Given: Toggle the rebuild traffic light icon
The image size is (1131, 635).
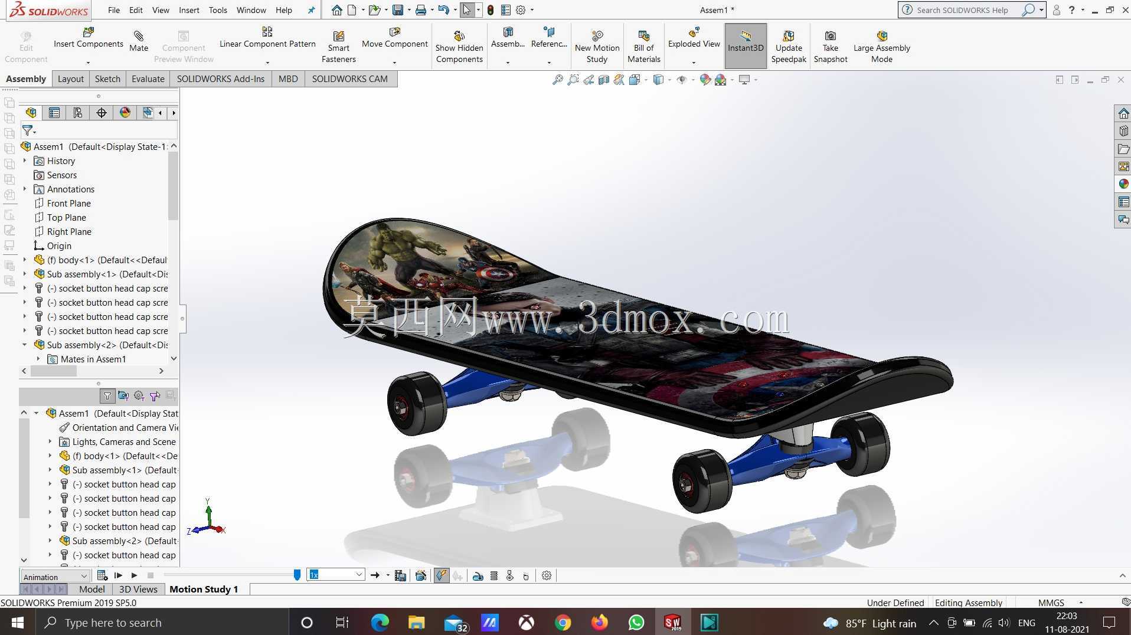Looking at the screenshot, I should click(490, 10).
